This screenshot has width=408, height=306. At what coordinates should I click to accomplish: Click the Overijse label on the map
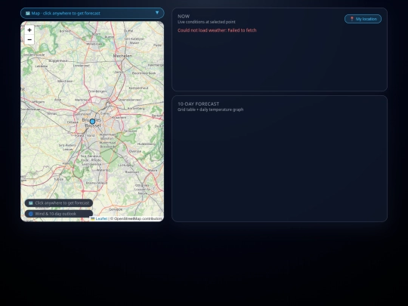point(135,151)
